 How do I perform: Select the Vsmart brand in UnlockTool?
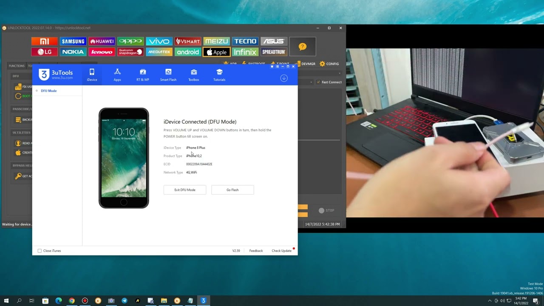tap(188, 41)
